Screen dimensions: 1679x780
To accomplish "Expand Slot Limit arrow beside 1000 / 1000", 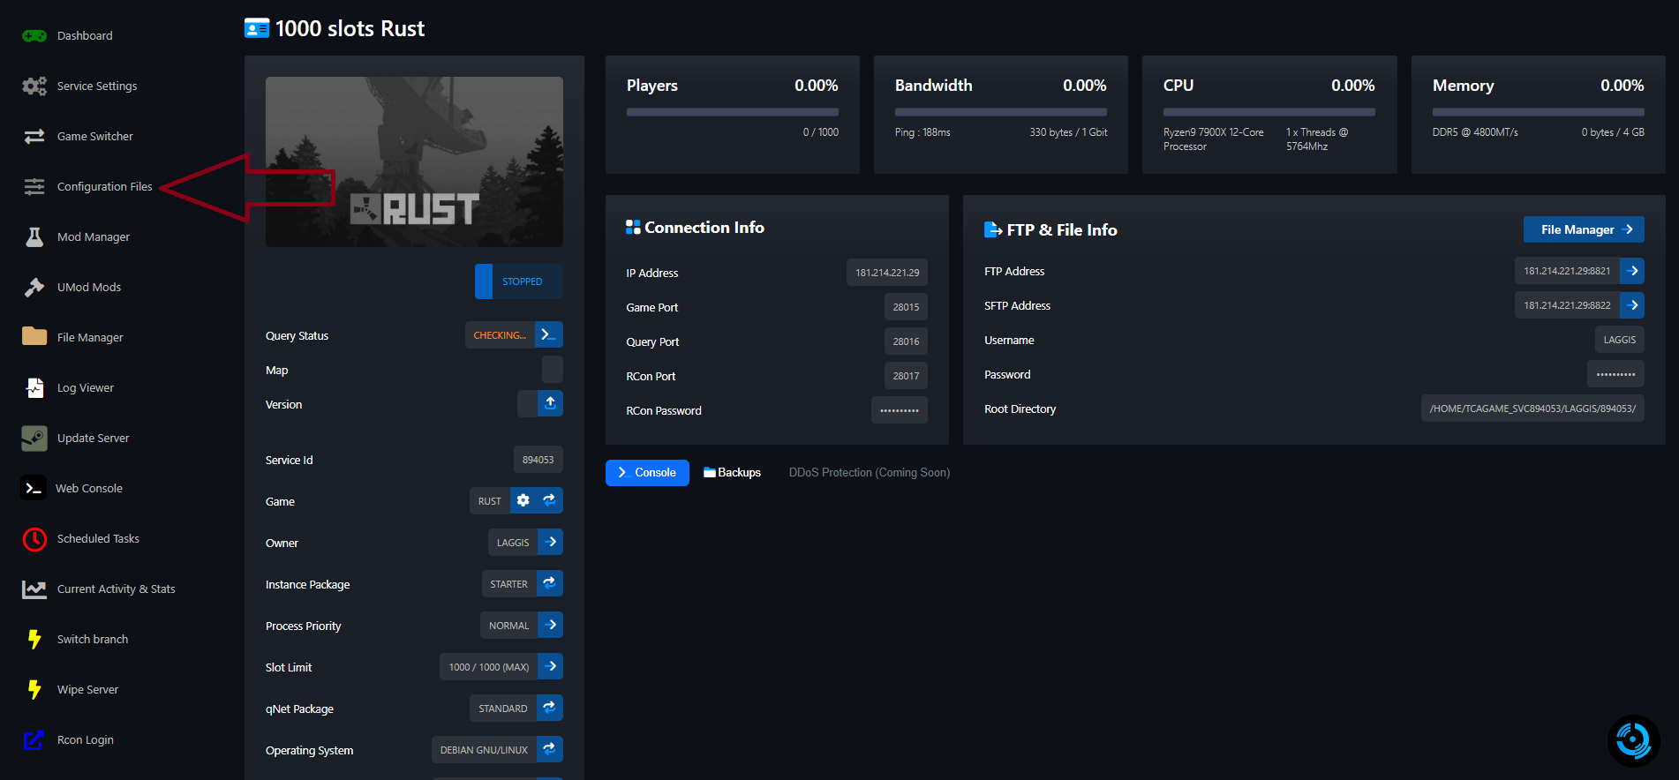I will pos(551,666).
